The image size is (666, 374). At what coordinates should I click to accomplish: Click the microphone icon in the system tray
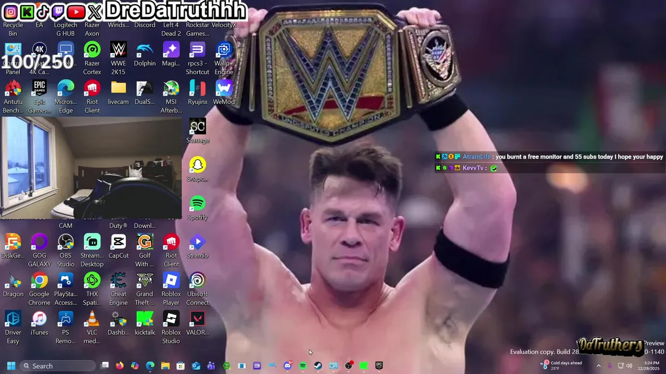(610, 366)
